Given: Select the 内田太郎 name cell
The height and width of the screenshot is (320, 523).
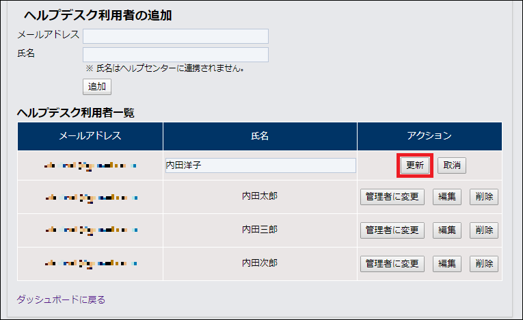Looking at the screenshot, I should click(260, 197).
